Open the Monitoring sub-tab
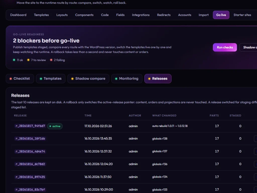Viewport: 257px width, 193px height. pos(127,79)
